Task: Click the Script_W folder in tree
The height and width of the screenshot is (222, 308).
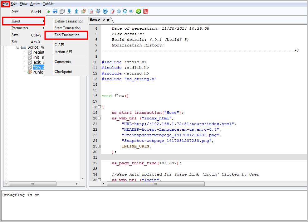Action: click(33, 47)
